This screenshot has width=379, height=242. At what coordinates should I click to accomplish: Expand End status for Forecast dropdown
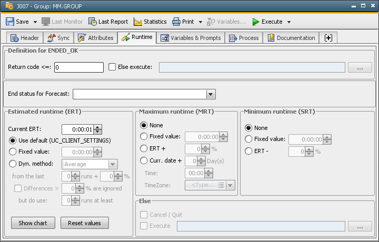pyautogui.click(x=211, y=94)
